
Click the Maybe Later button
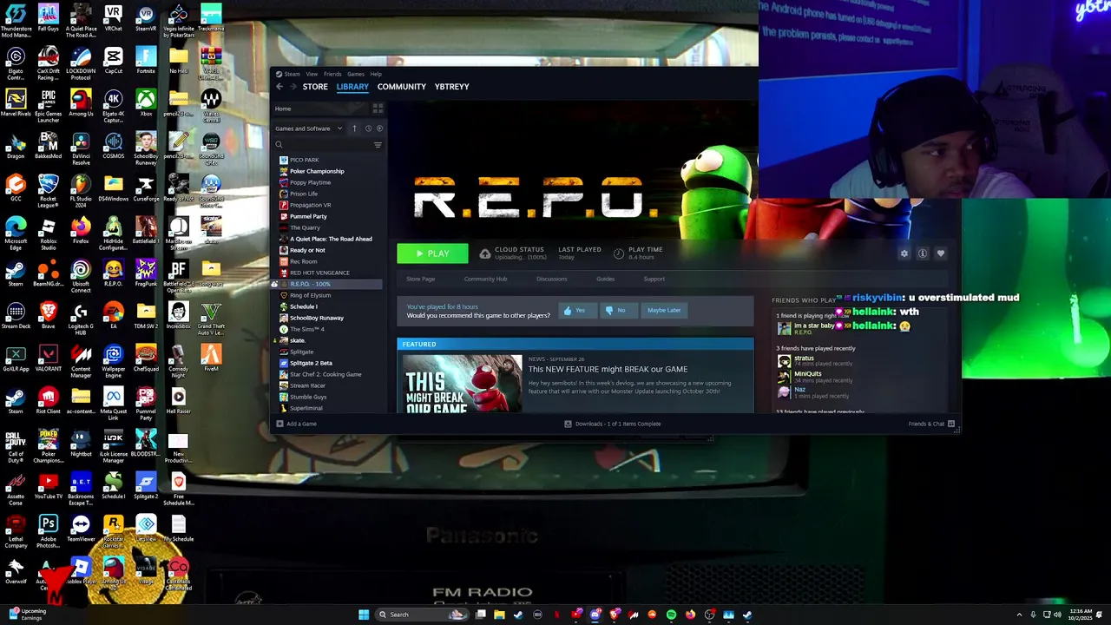point(664,311)
